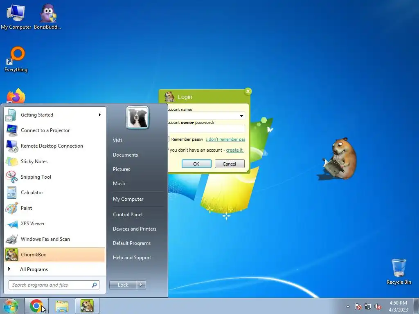This screenshot has height=314, width=419.
Task: Click the Lock button
Action: tap(123, 285)
